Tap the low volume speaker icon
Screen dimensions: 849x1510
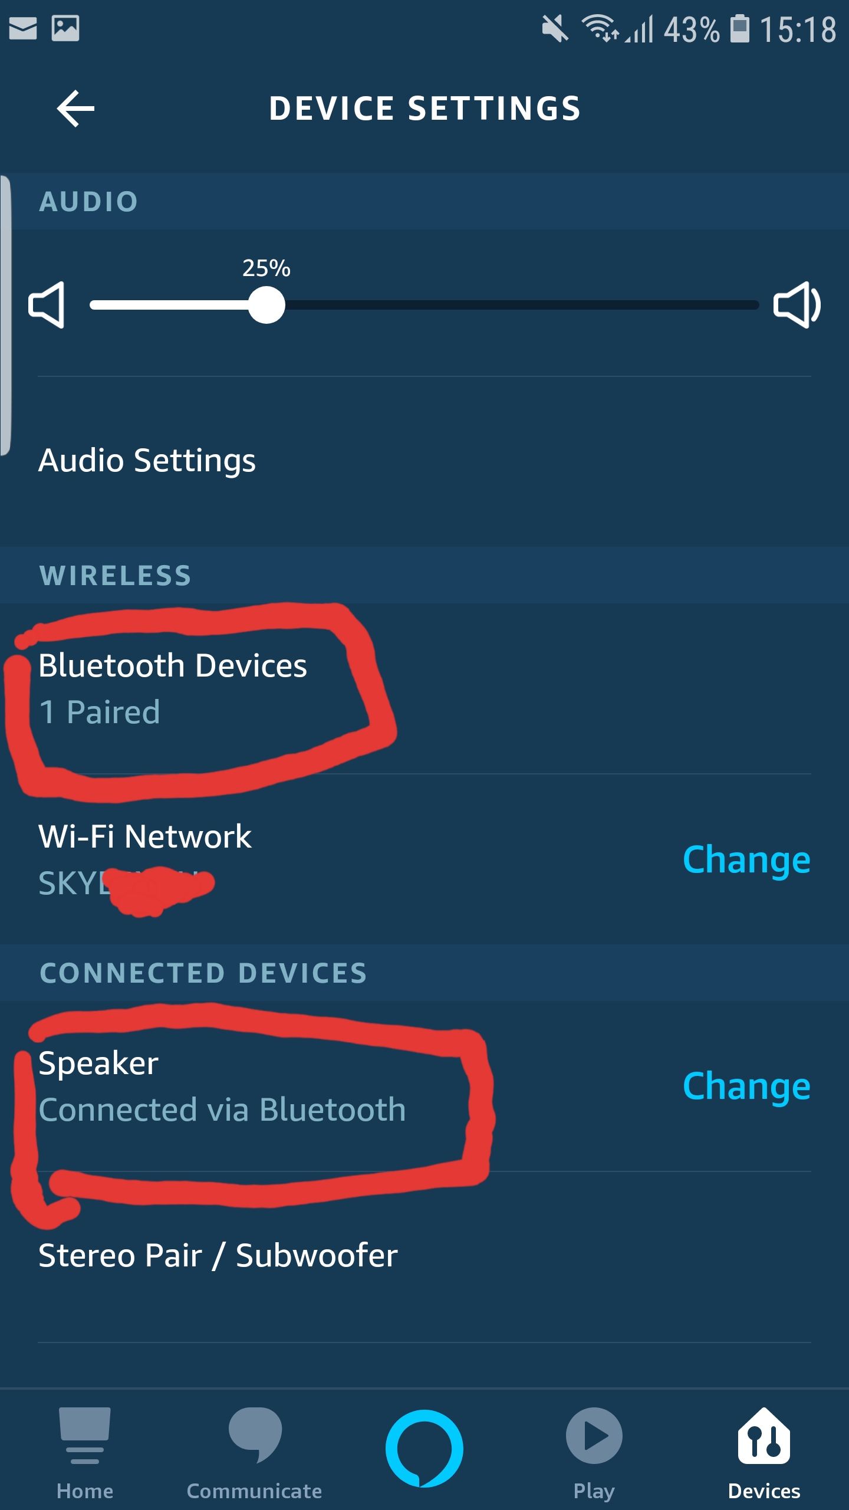[x=47, y=305]
